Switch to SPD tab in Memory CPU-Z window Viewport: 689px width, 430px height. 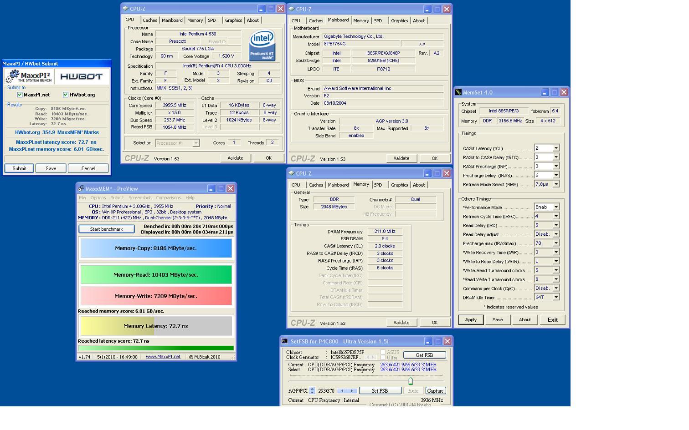[378, 185]
